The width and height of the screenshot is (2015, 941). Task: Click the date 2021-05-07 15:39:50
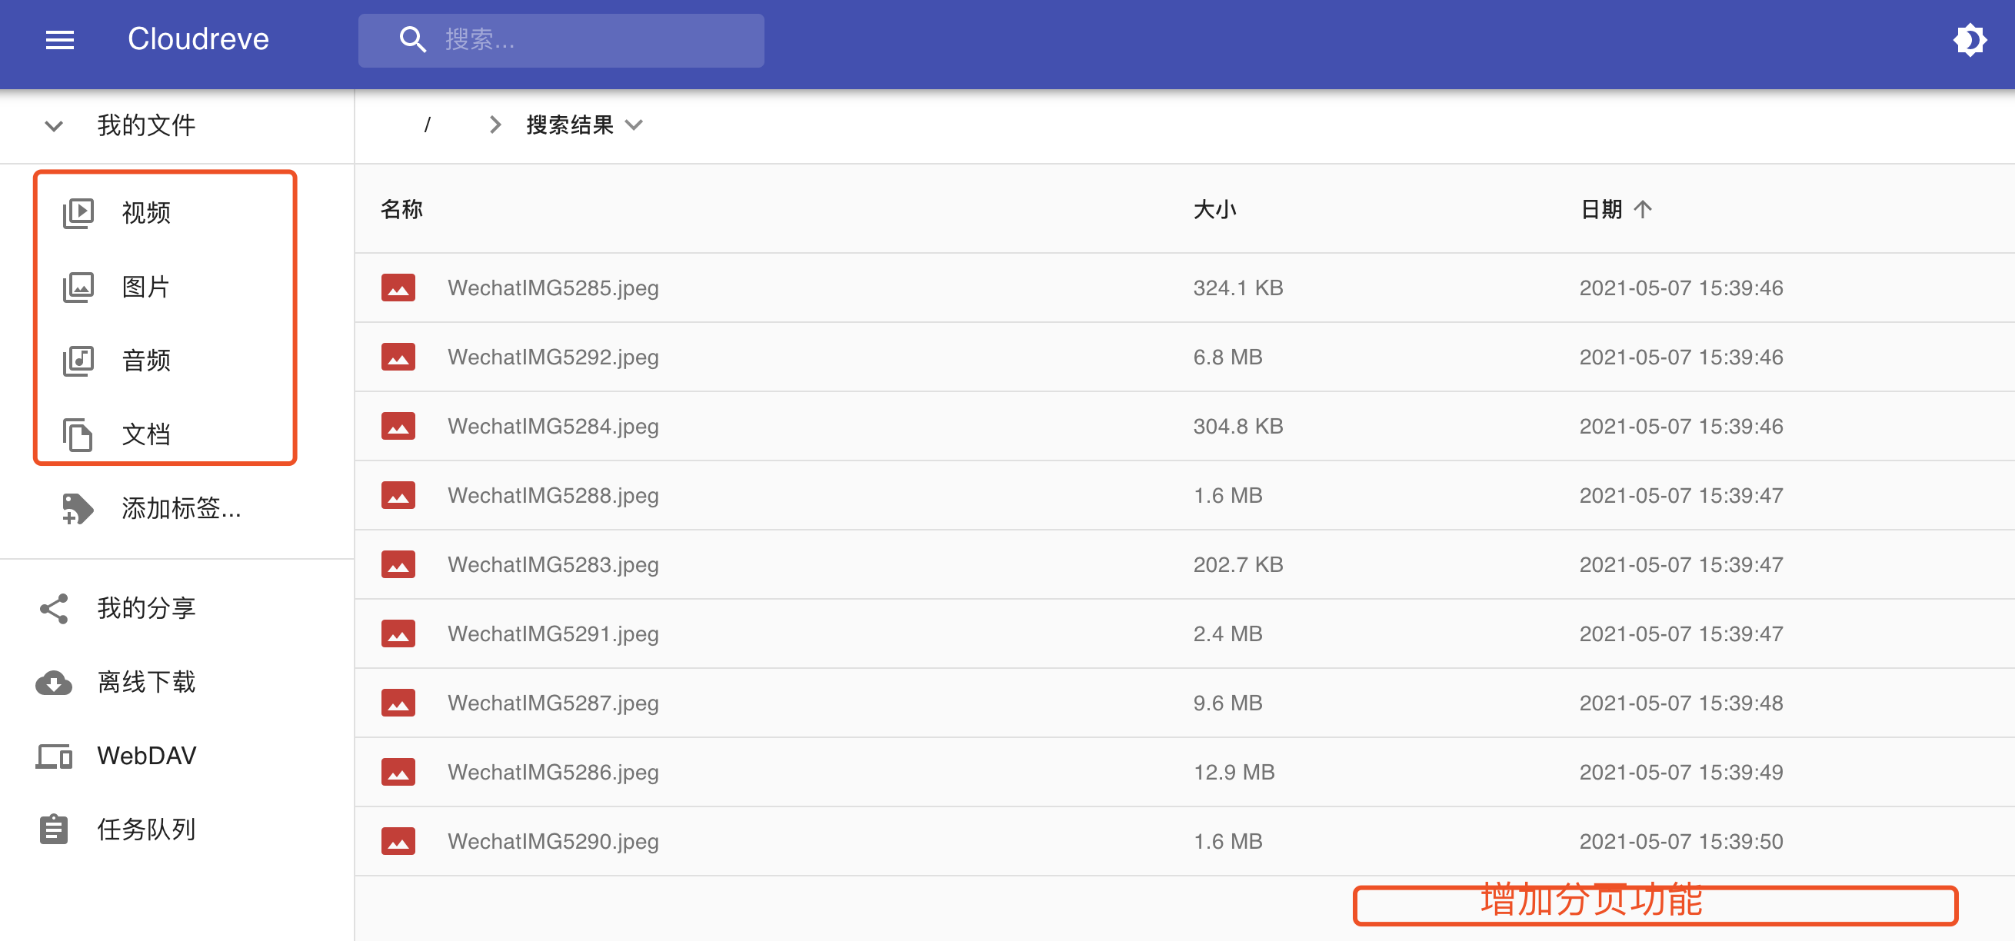pyautogui.click(x=1681, y=842)
